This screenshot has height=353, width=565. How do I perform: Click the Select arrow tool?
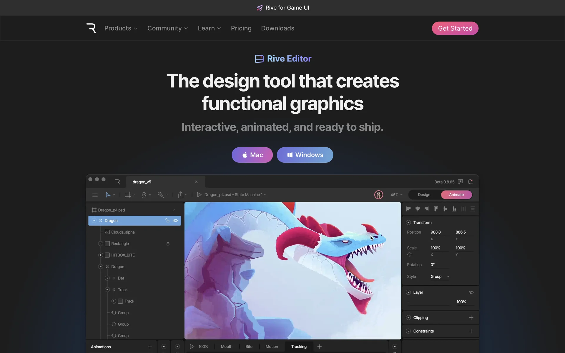coord(108,195)
